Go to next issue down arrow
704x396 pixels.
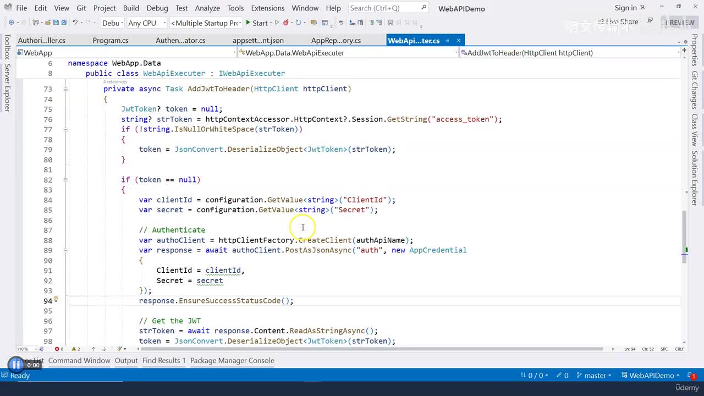pyautogui.click(x=104, y=349)
